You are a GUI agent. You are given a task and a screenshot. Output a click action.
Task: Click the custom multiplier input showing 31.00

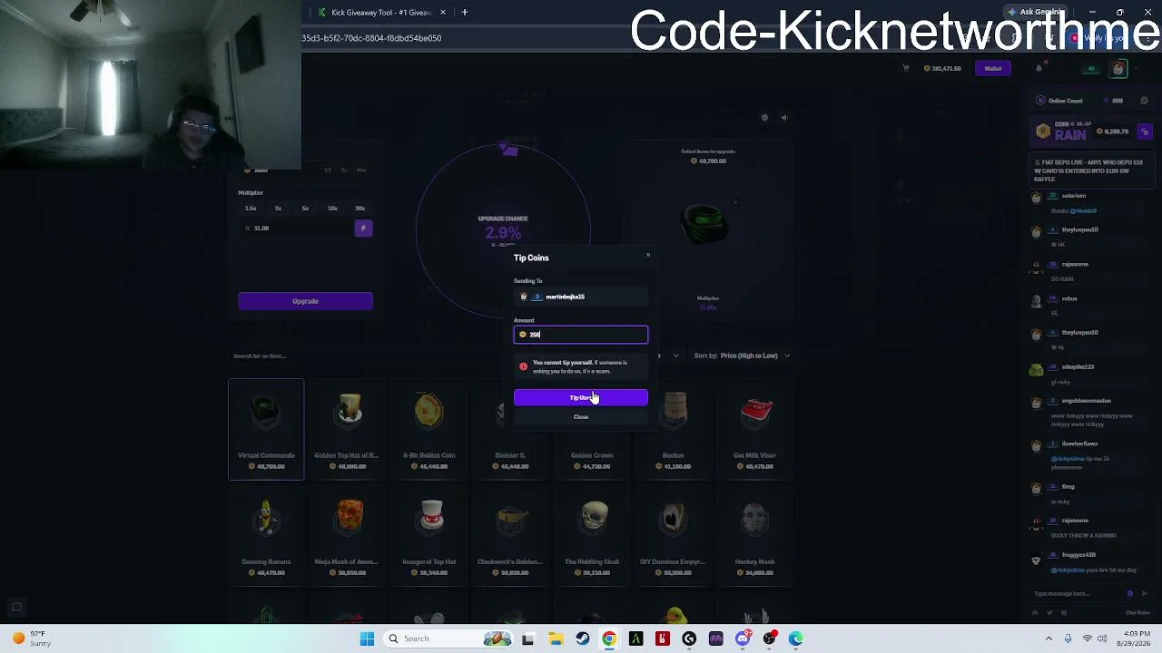point(295,229)
